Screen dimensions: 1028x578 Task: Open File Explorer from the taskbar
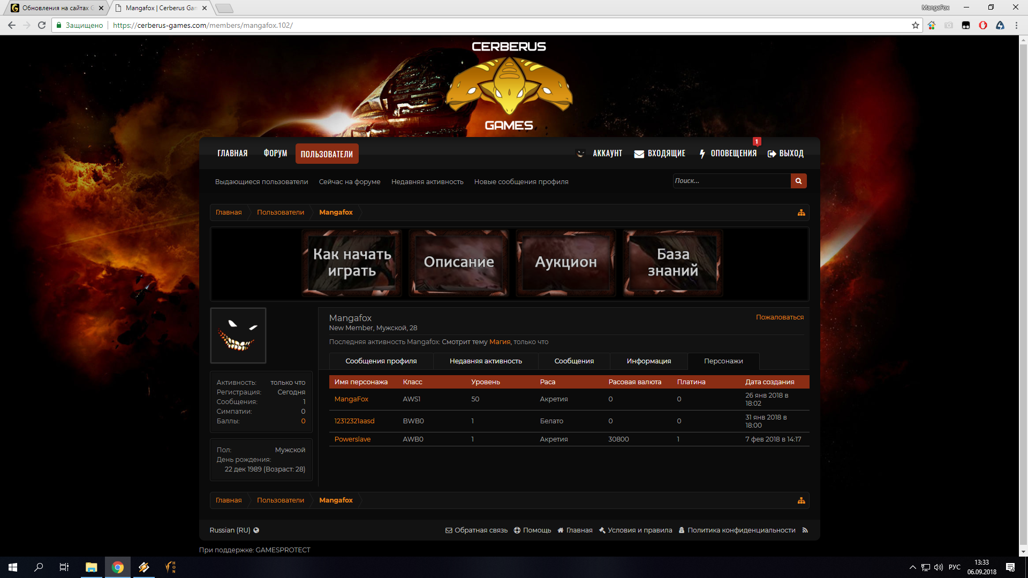coord(91,567)
